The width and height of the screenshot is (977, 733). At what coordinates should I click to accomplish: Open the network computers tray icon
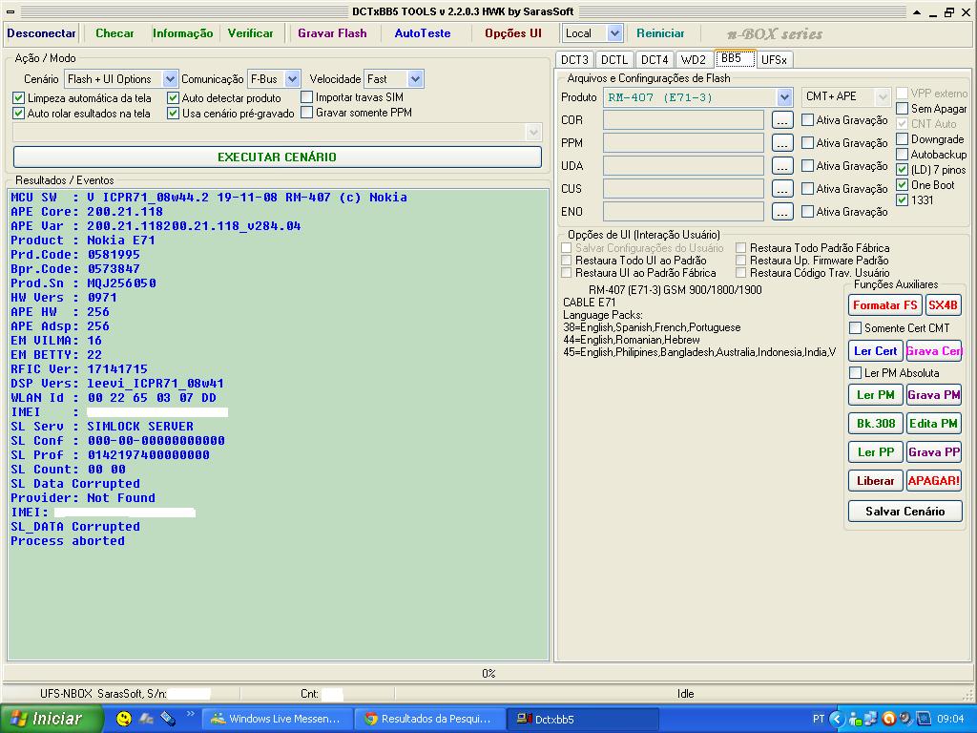click(870, 720)
